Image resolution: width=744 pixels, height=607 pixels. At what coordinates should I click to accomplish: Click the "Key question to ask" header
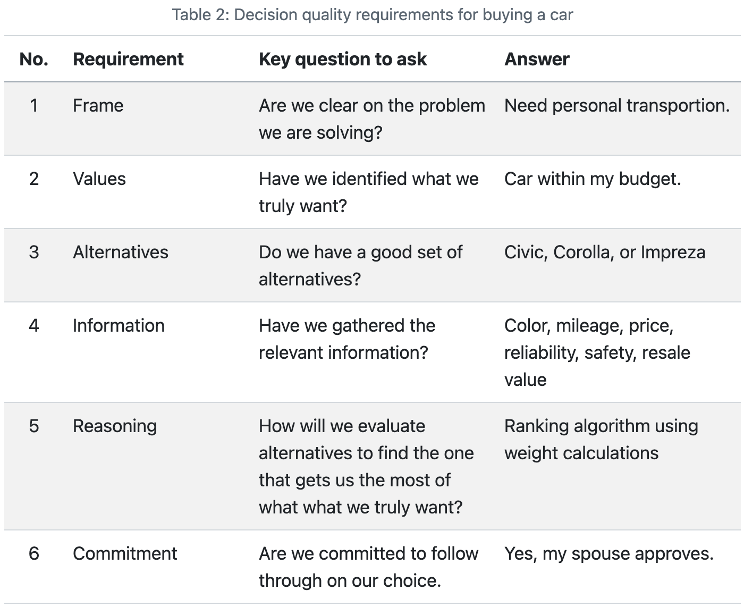click(342, 59)
